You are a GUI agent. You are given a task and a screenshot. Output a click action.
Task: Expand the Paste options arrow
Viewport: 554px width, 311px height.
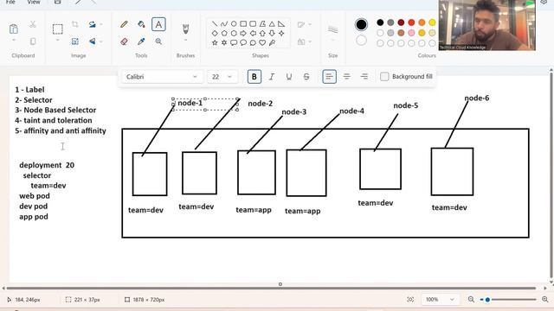pos(14,41)
